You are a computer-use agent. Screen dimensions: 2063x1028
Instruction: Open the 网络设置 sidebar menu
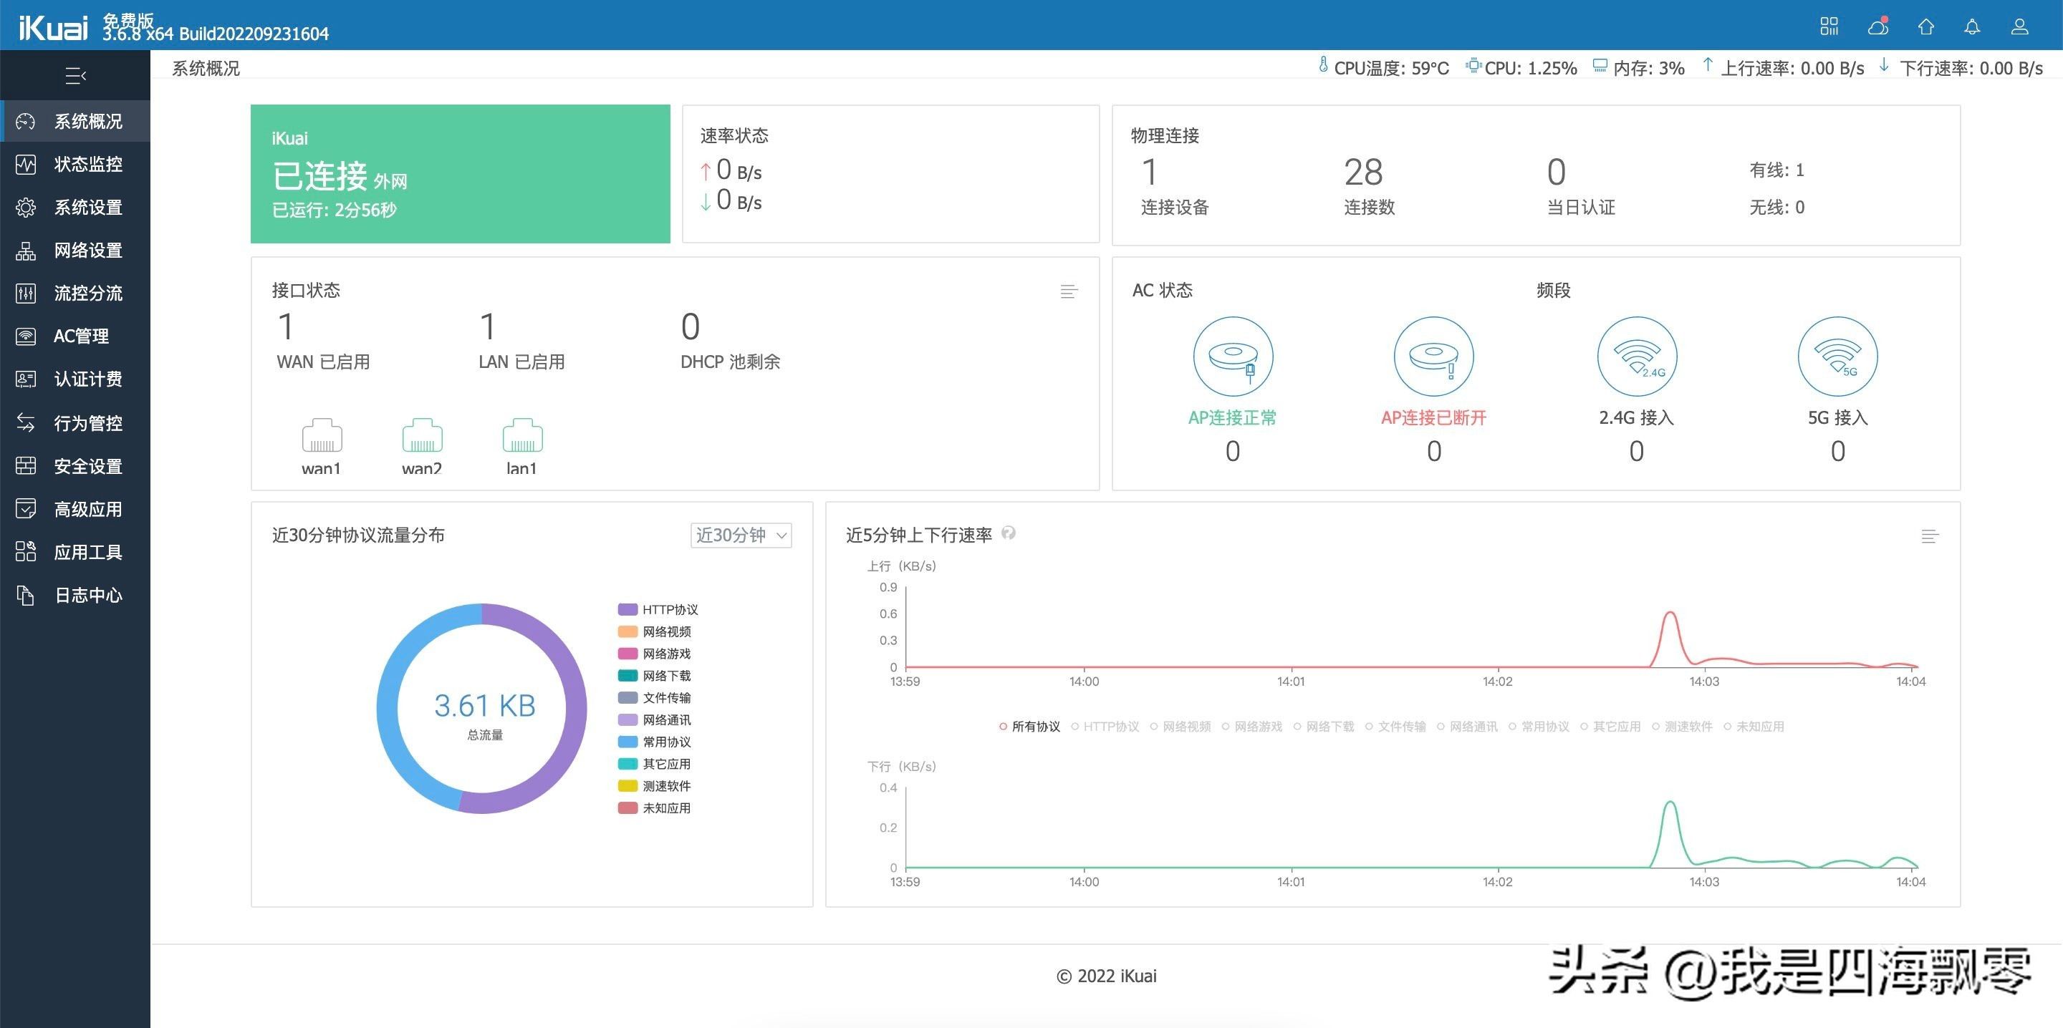pos(75,251)
